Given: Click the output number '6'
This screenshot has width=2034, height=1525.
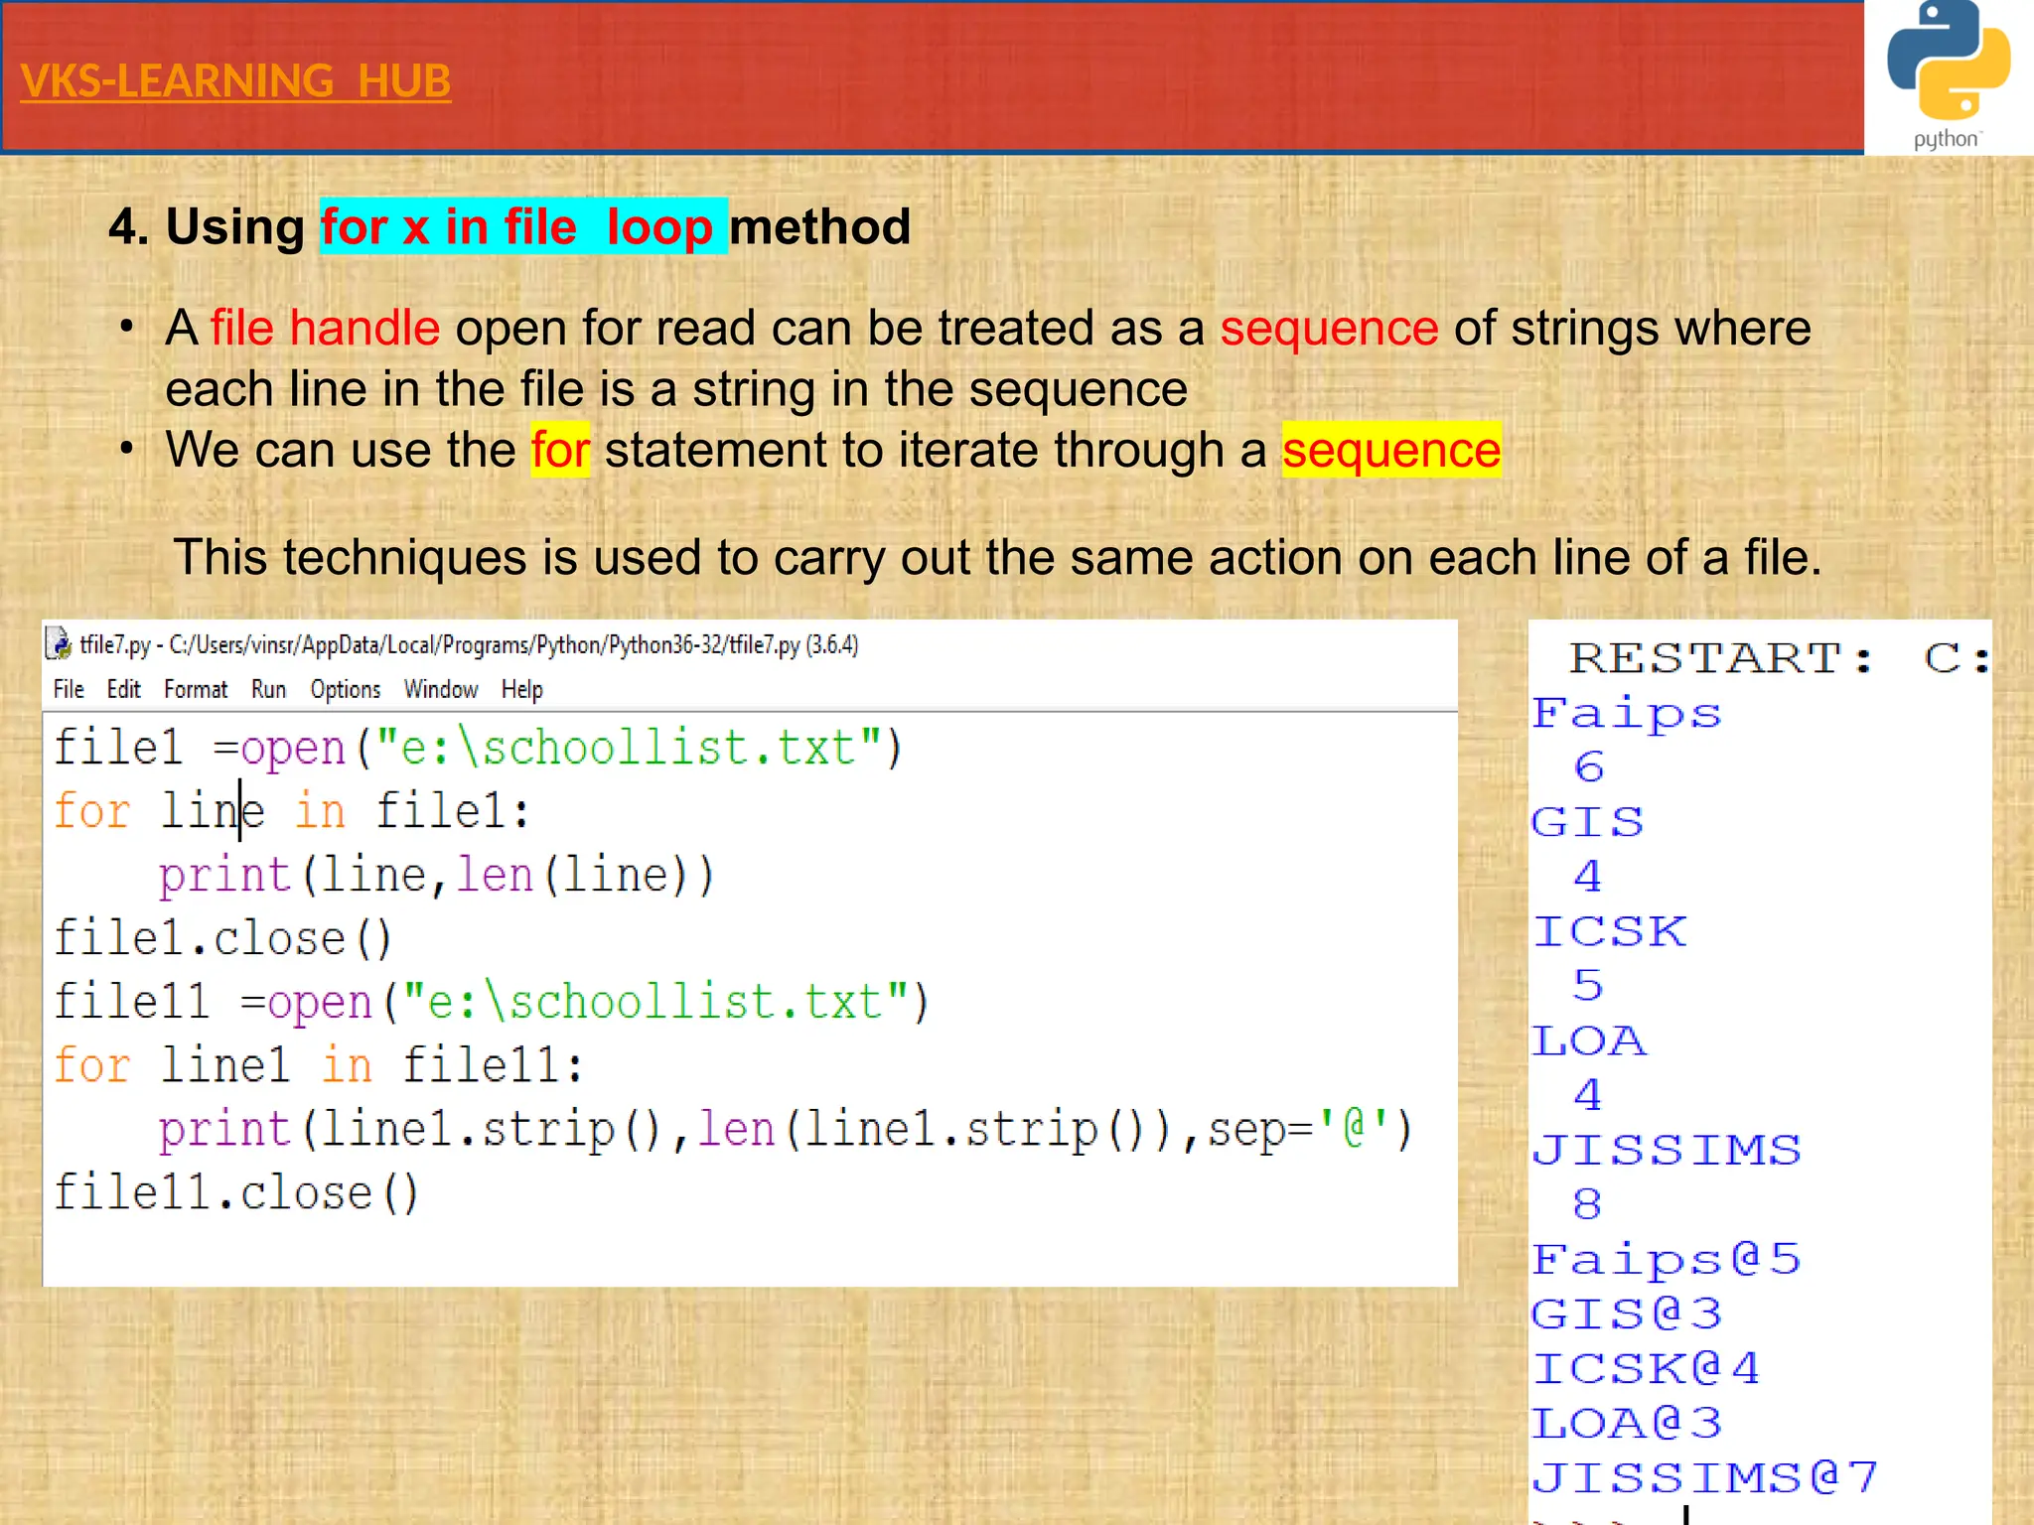Looking at the screenshot, I should click(1589, 767).
